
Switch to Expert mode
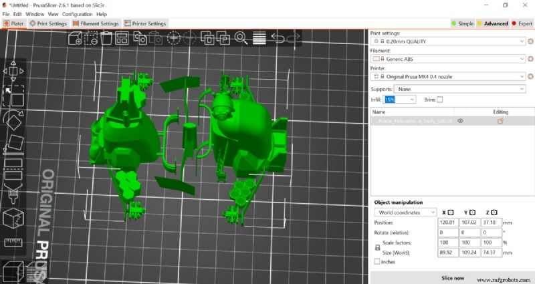point(522,23)
